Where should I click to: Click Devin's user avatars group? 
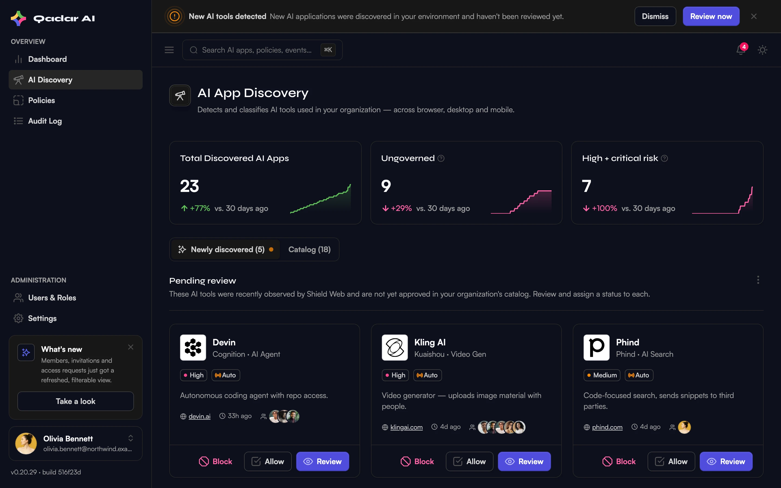click(284, 416)
